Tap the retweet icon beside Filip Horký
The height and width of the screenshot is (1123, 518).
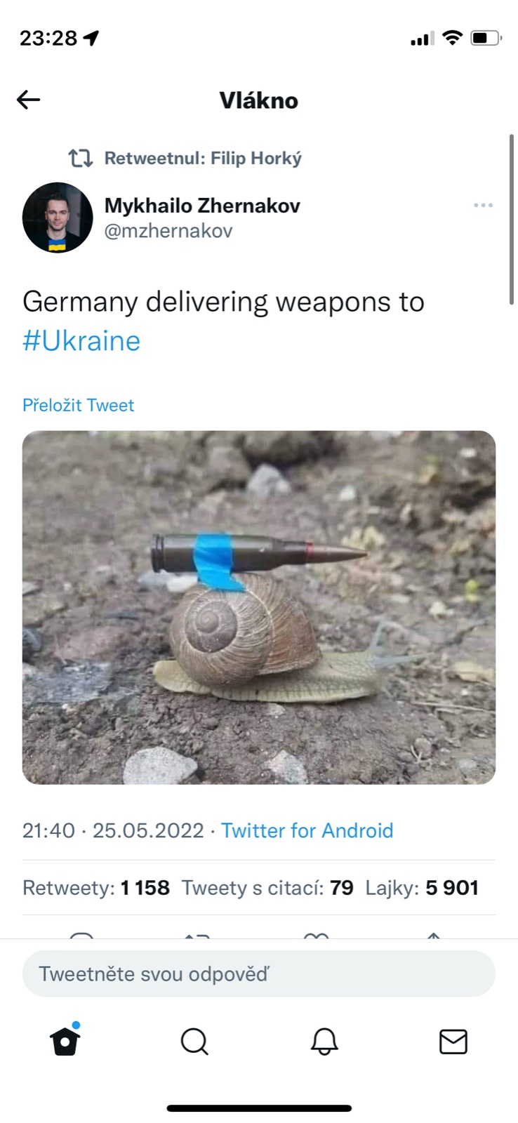point(81,158)
